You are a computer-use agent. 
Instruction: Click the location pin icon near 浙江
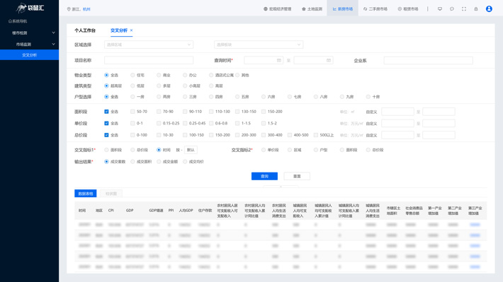(69, 9)
